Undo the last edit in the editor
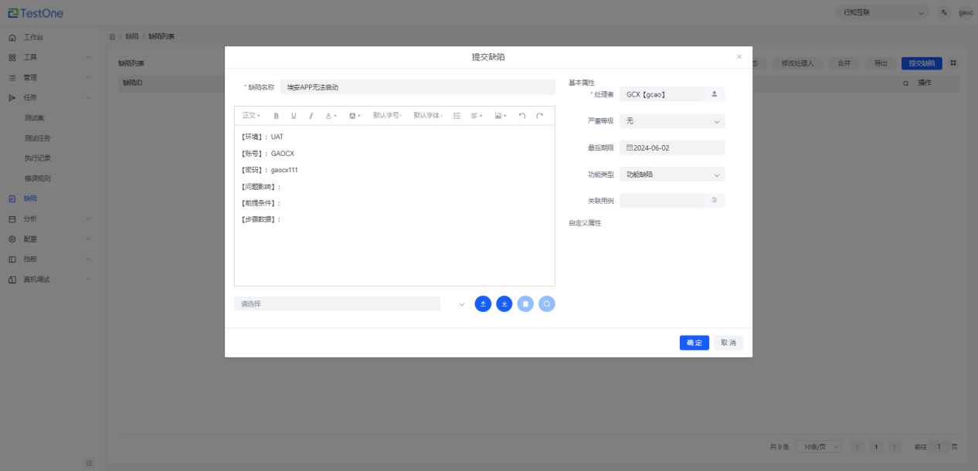The width and height of the screenshot is (978, 471). click(x=522, y=116)
